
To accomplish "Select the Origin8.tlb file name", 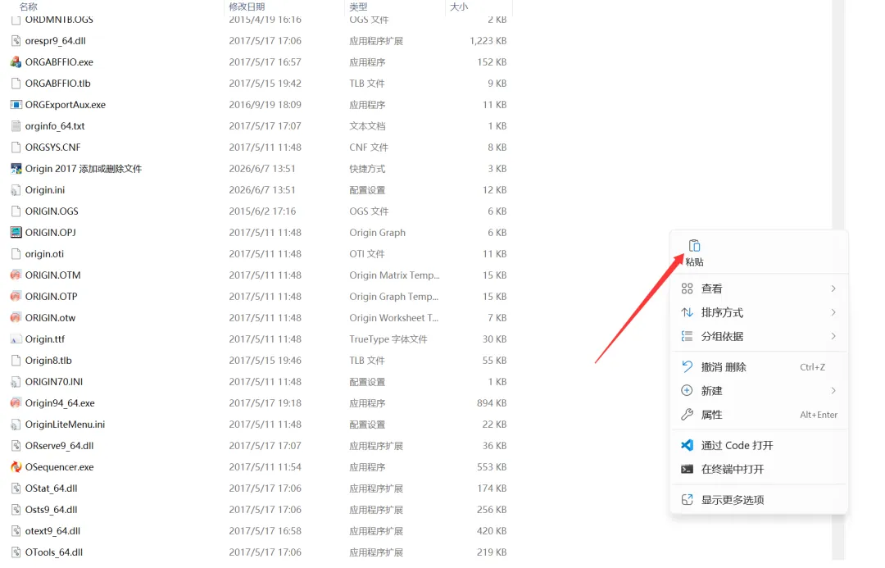I will tap(48, 360).
